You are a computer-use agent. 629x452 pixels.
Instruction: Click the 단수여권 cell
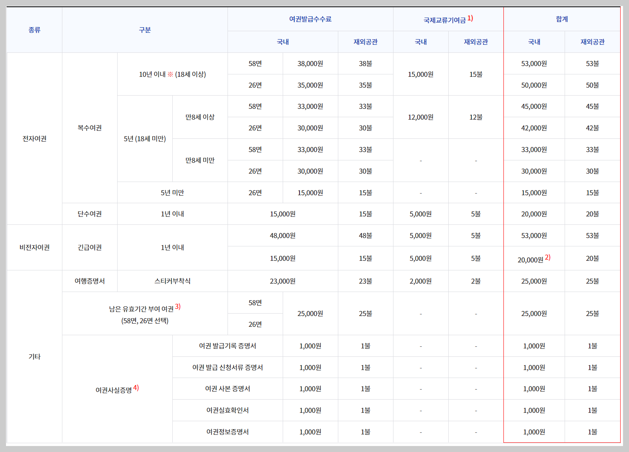(90, 214)
